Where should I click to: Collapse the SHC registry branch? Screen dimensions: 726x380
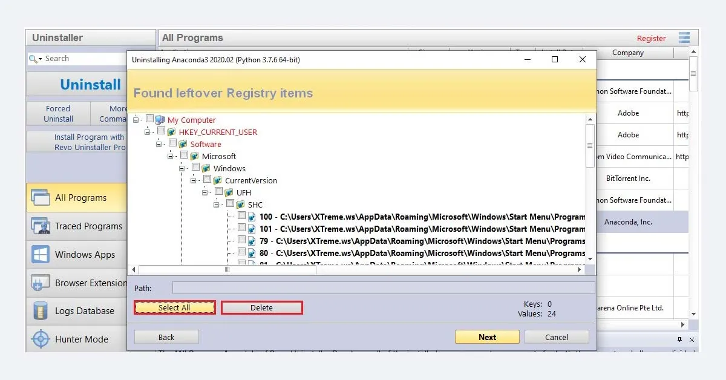tap(217, 205)
